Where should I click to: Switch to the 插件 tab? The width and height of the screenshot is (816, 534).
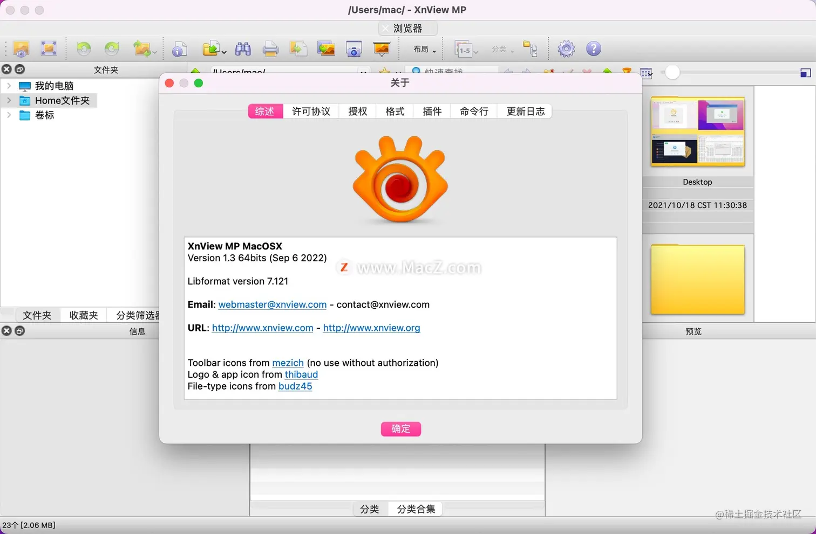tap(432, 112)
